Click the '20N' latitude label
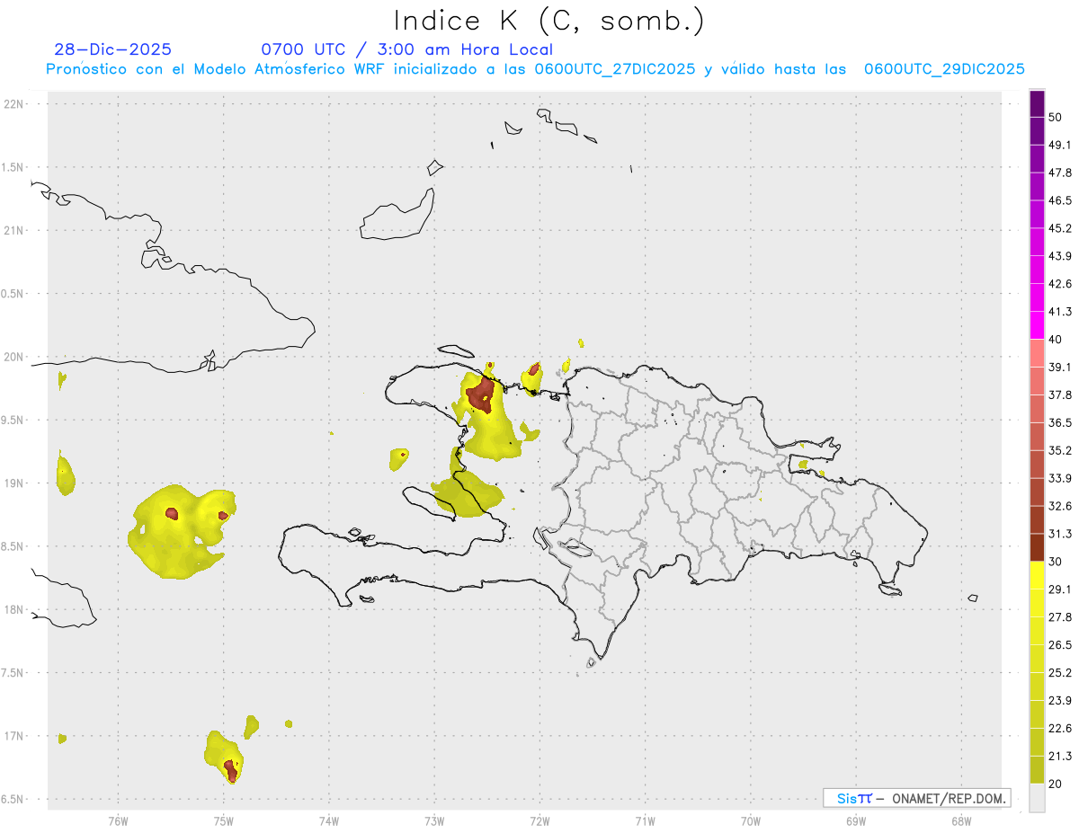 13,357
